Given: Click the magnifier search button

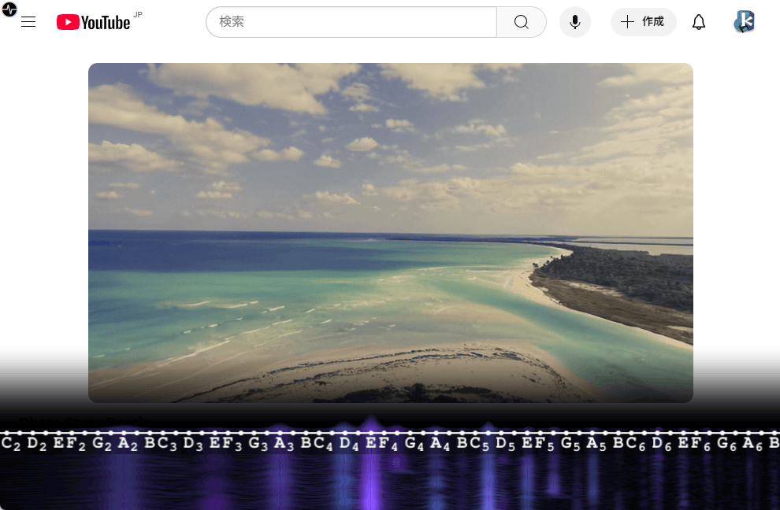Looking at the screenshot, I should [522, 22].
